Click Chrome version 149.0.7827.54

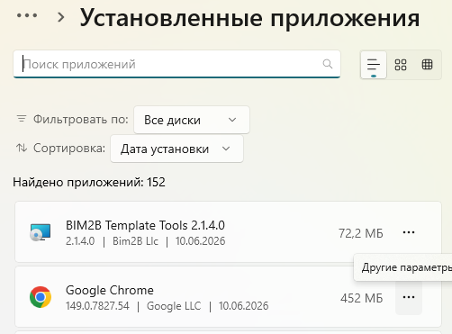click(97, 306)
